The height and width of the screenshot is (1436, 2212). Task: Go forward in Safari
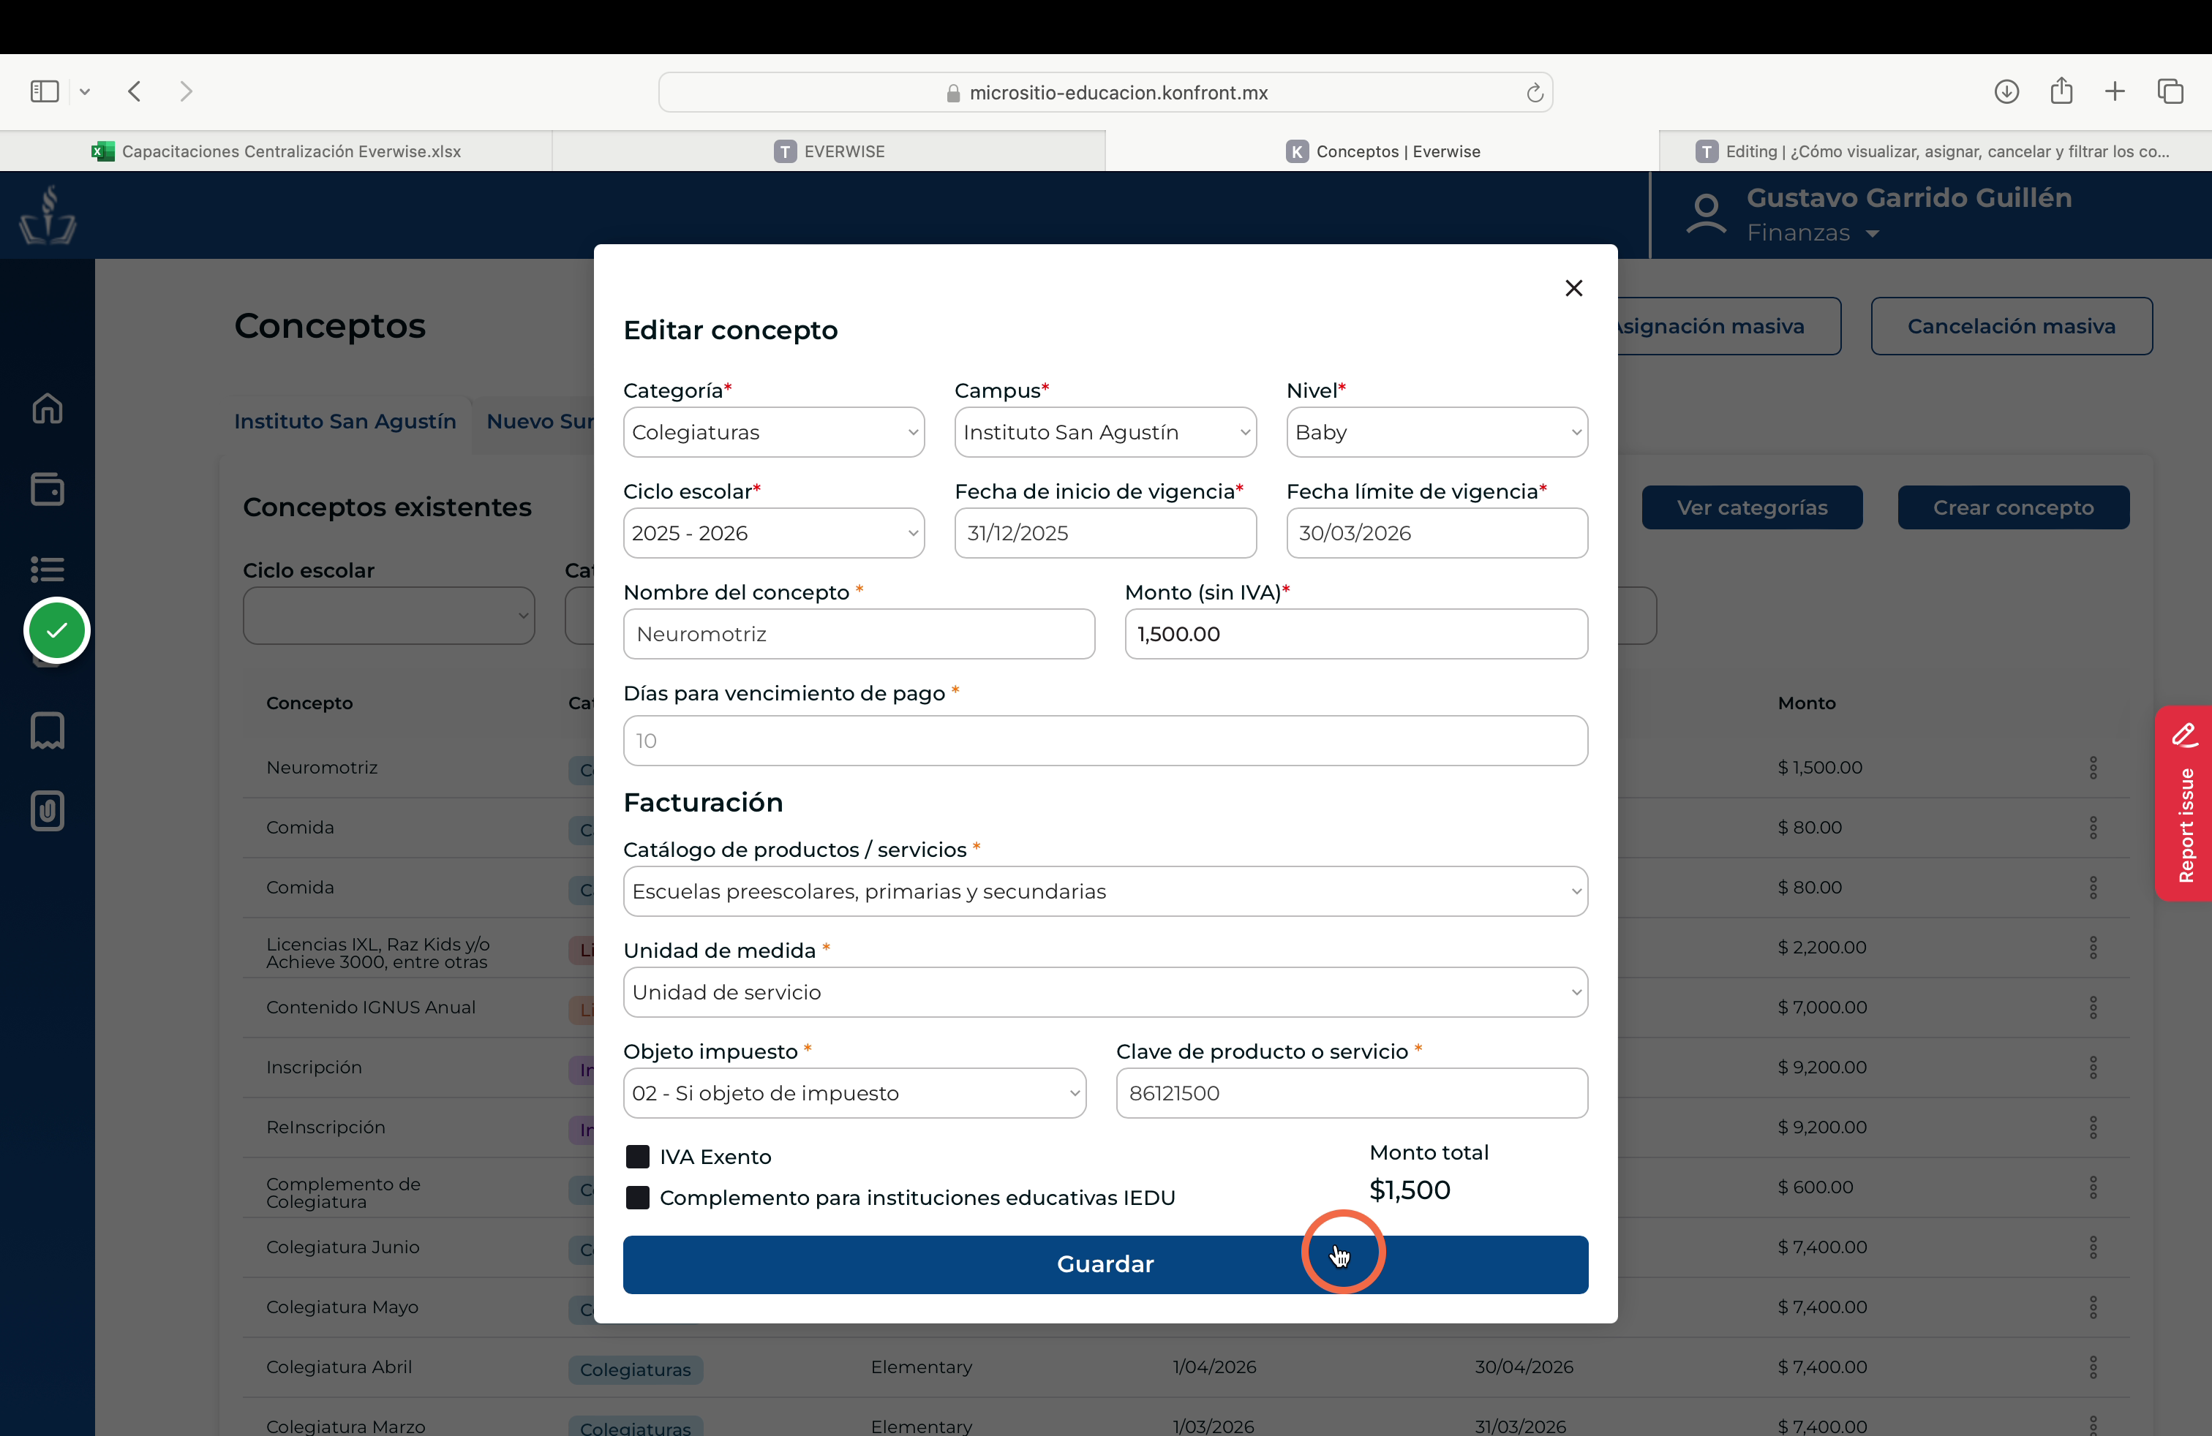(186, 91)
